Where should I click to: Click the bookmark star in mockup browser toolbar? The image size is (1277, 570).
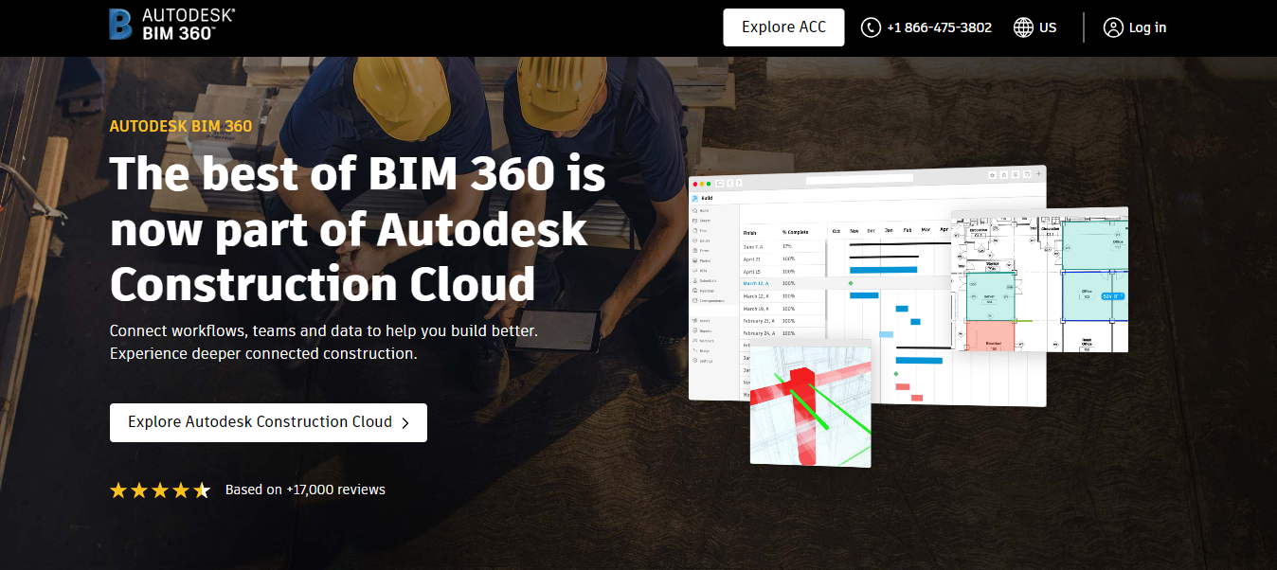click(x=992, y=175)
